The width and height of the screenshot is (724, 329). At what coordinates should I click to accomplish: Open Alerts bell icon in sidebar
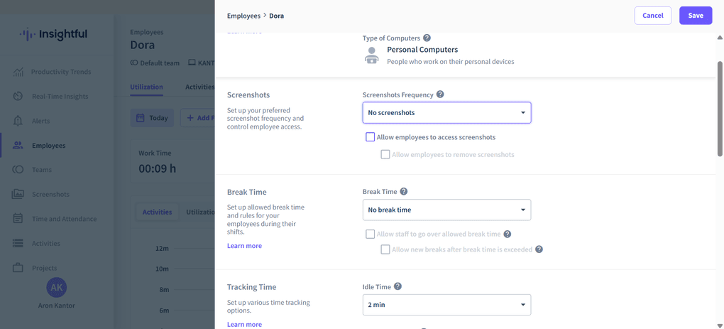pyautogui.click(x=18, y=121)
